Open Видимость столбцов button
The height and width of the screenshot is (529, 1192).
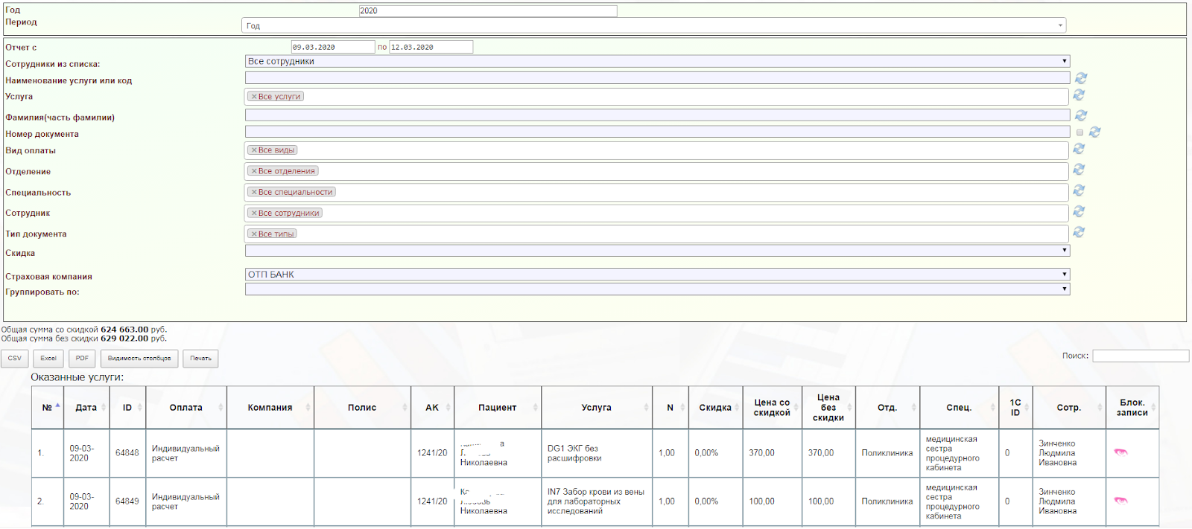(139, 359)
